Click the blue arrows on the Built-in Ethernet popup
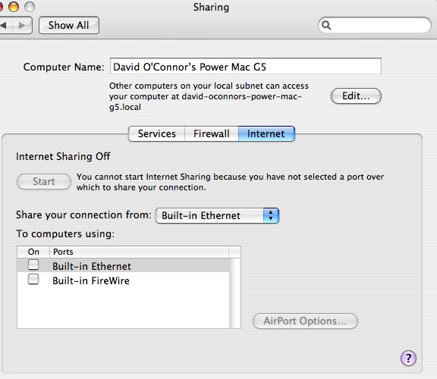This screenshot has height=379, width=437. coord(271,215)
